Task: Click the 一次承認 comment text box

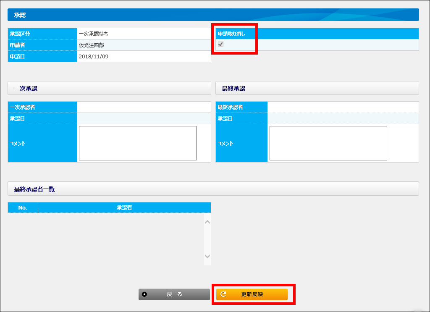Action: 137,143
